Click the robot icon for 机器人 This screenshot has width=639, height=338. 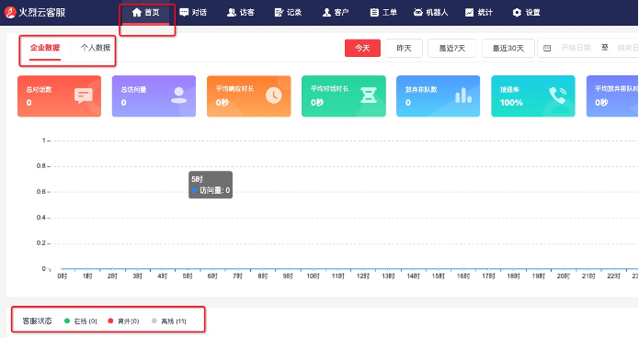point(417,13)
